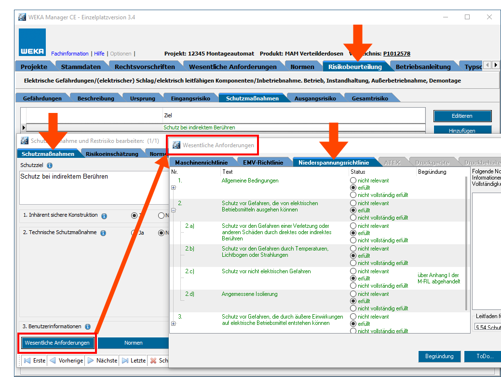Select Ja for Technische Schutzmaßnahme
The image size is (501, 377).
coord(135,233)
